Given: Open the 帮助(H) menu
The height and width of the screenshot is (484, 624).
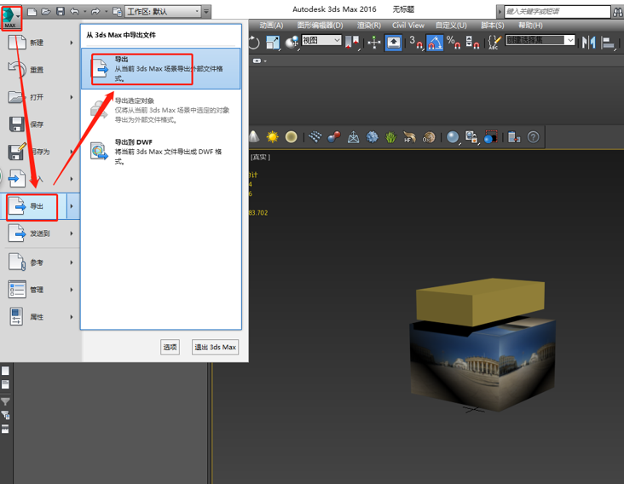Looking at the screenshot, I should [x=530, y=26].
